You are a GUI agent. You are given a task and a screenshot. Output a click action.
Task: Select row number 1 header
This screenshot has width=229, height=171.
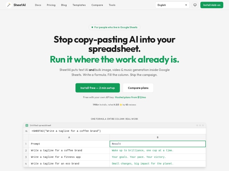pos(26,144)
